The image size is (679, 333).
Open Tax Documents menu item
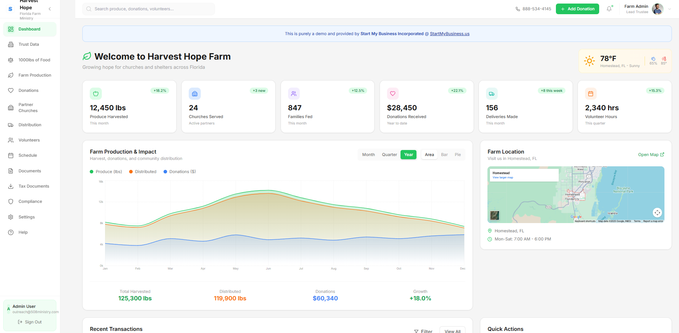coord(30,186)
